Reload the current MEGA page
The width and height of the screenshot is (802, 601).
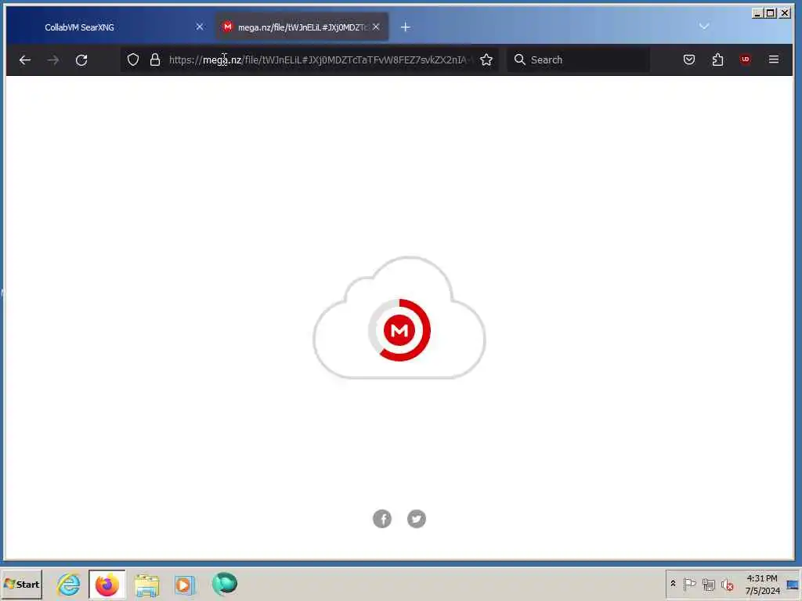click(81, 59)
